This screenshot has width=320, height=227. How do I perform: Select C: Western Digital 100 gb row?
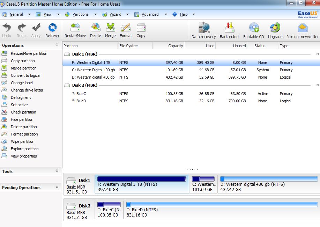191,70
